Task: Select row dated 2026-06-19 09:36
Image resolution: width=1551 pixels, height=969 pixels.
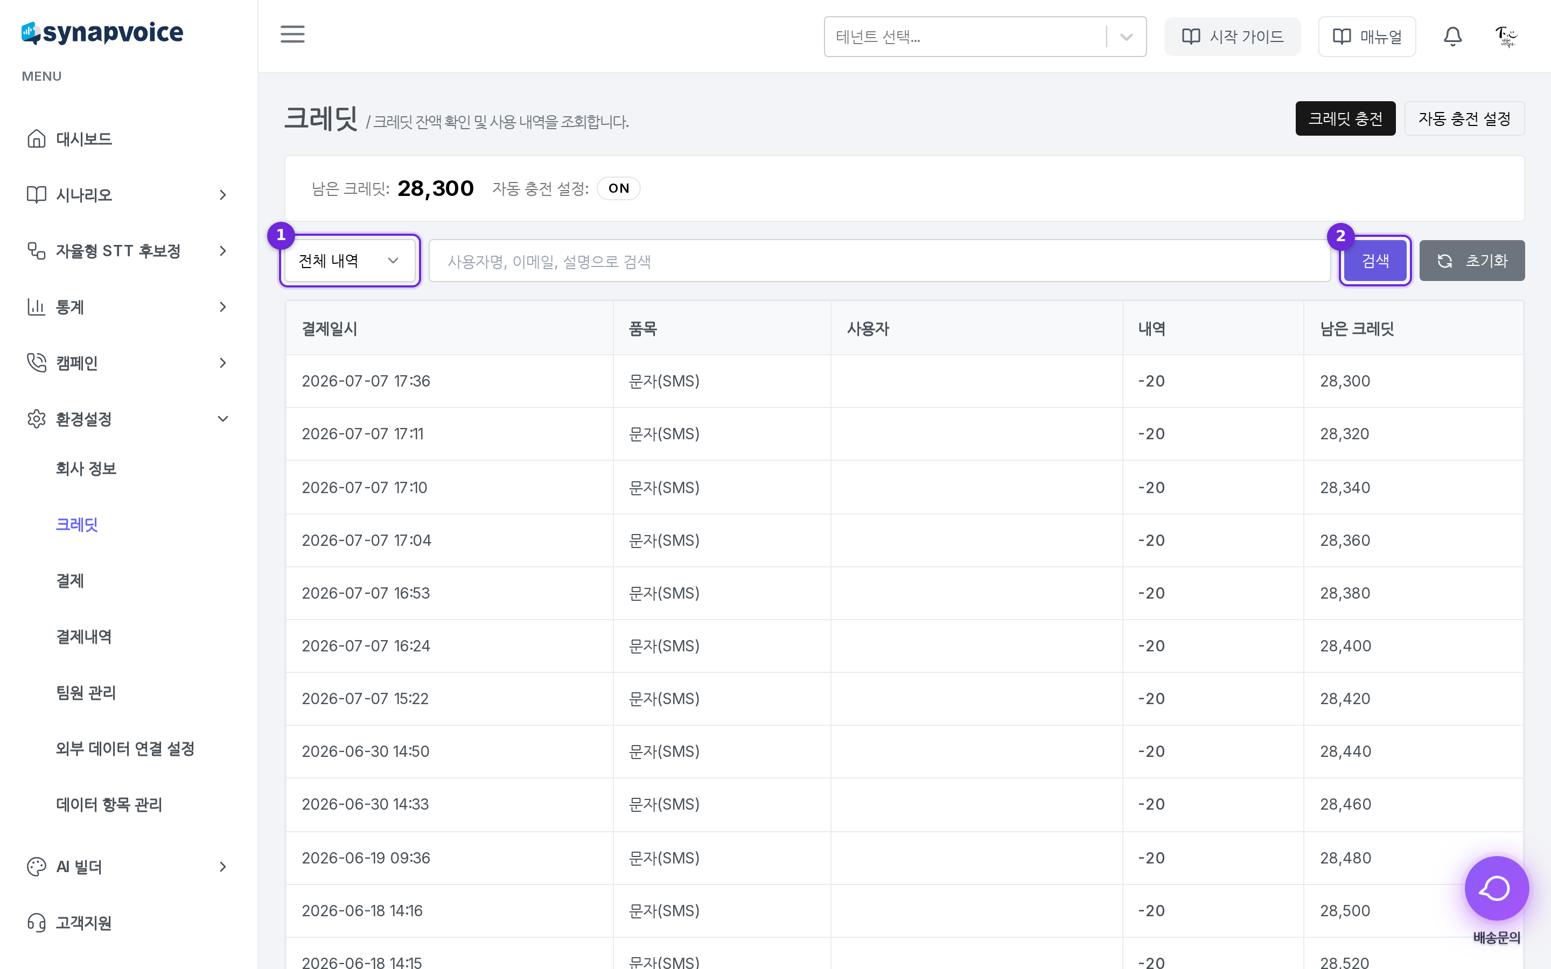Action: [904, 858]
